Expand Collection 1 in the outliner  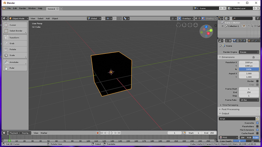click(x=222, y=26)
